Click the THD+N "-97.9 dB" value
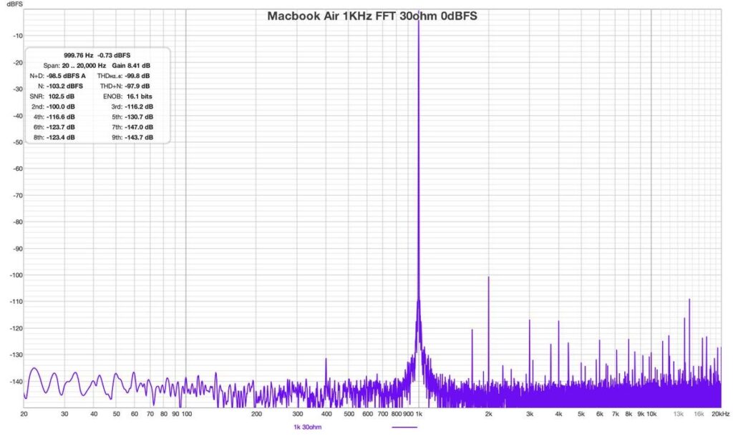 (137, 86)
